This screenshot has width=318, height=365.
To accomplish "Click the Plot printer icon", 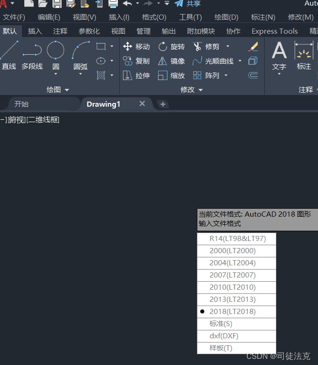I will click(113, 3).
